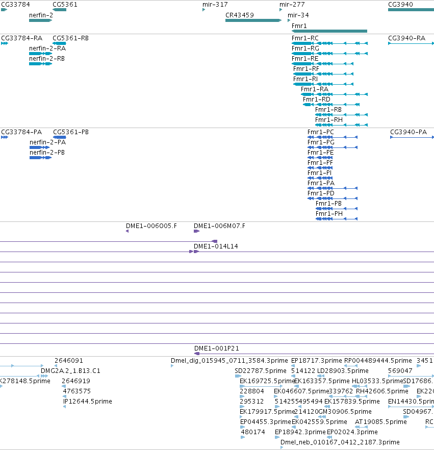Click protein Fmr1-PH label
Image resolution: width=434 pixels, height=450 pixels.
pyautogui.click(x=329, y=213)
